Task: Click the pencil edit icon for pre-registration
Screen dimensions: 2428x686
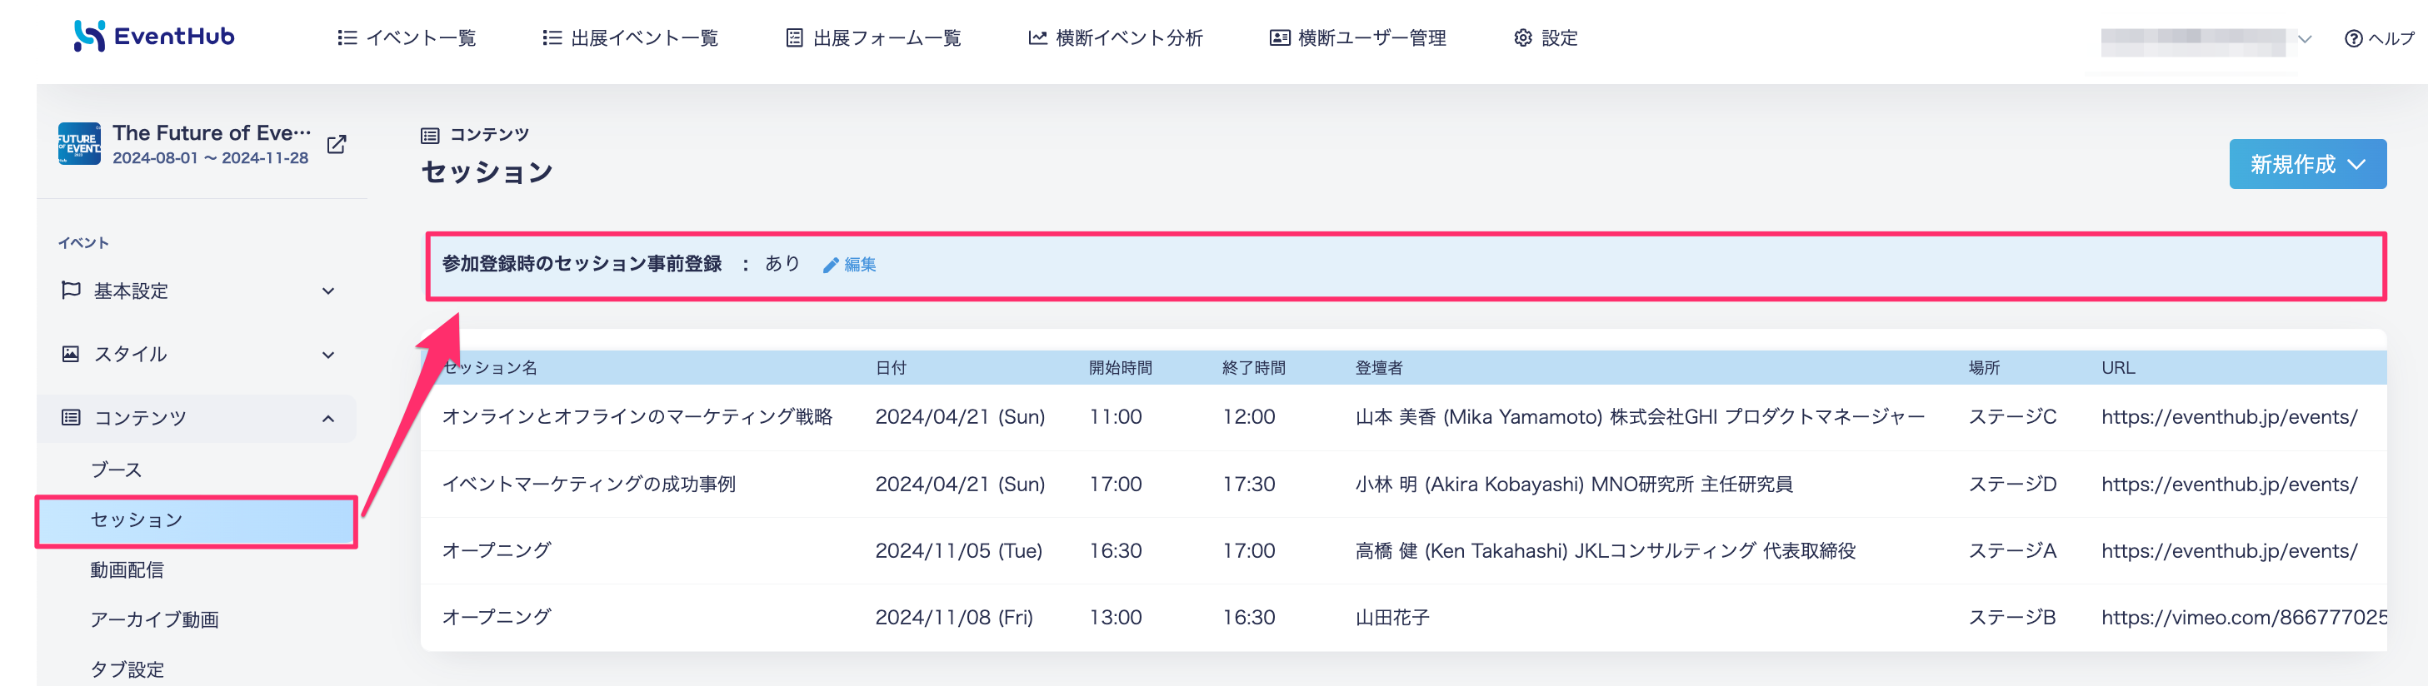Action: 831,265
